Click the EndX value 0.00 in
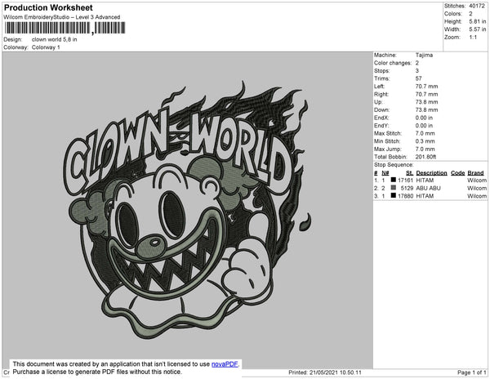The height and width of the screenshot is (379, 490). 424,118
